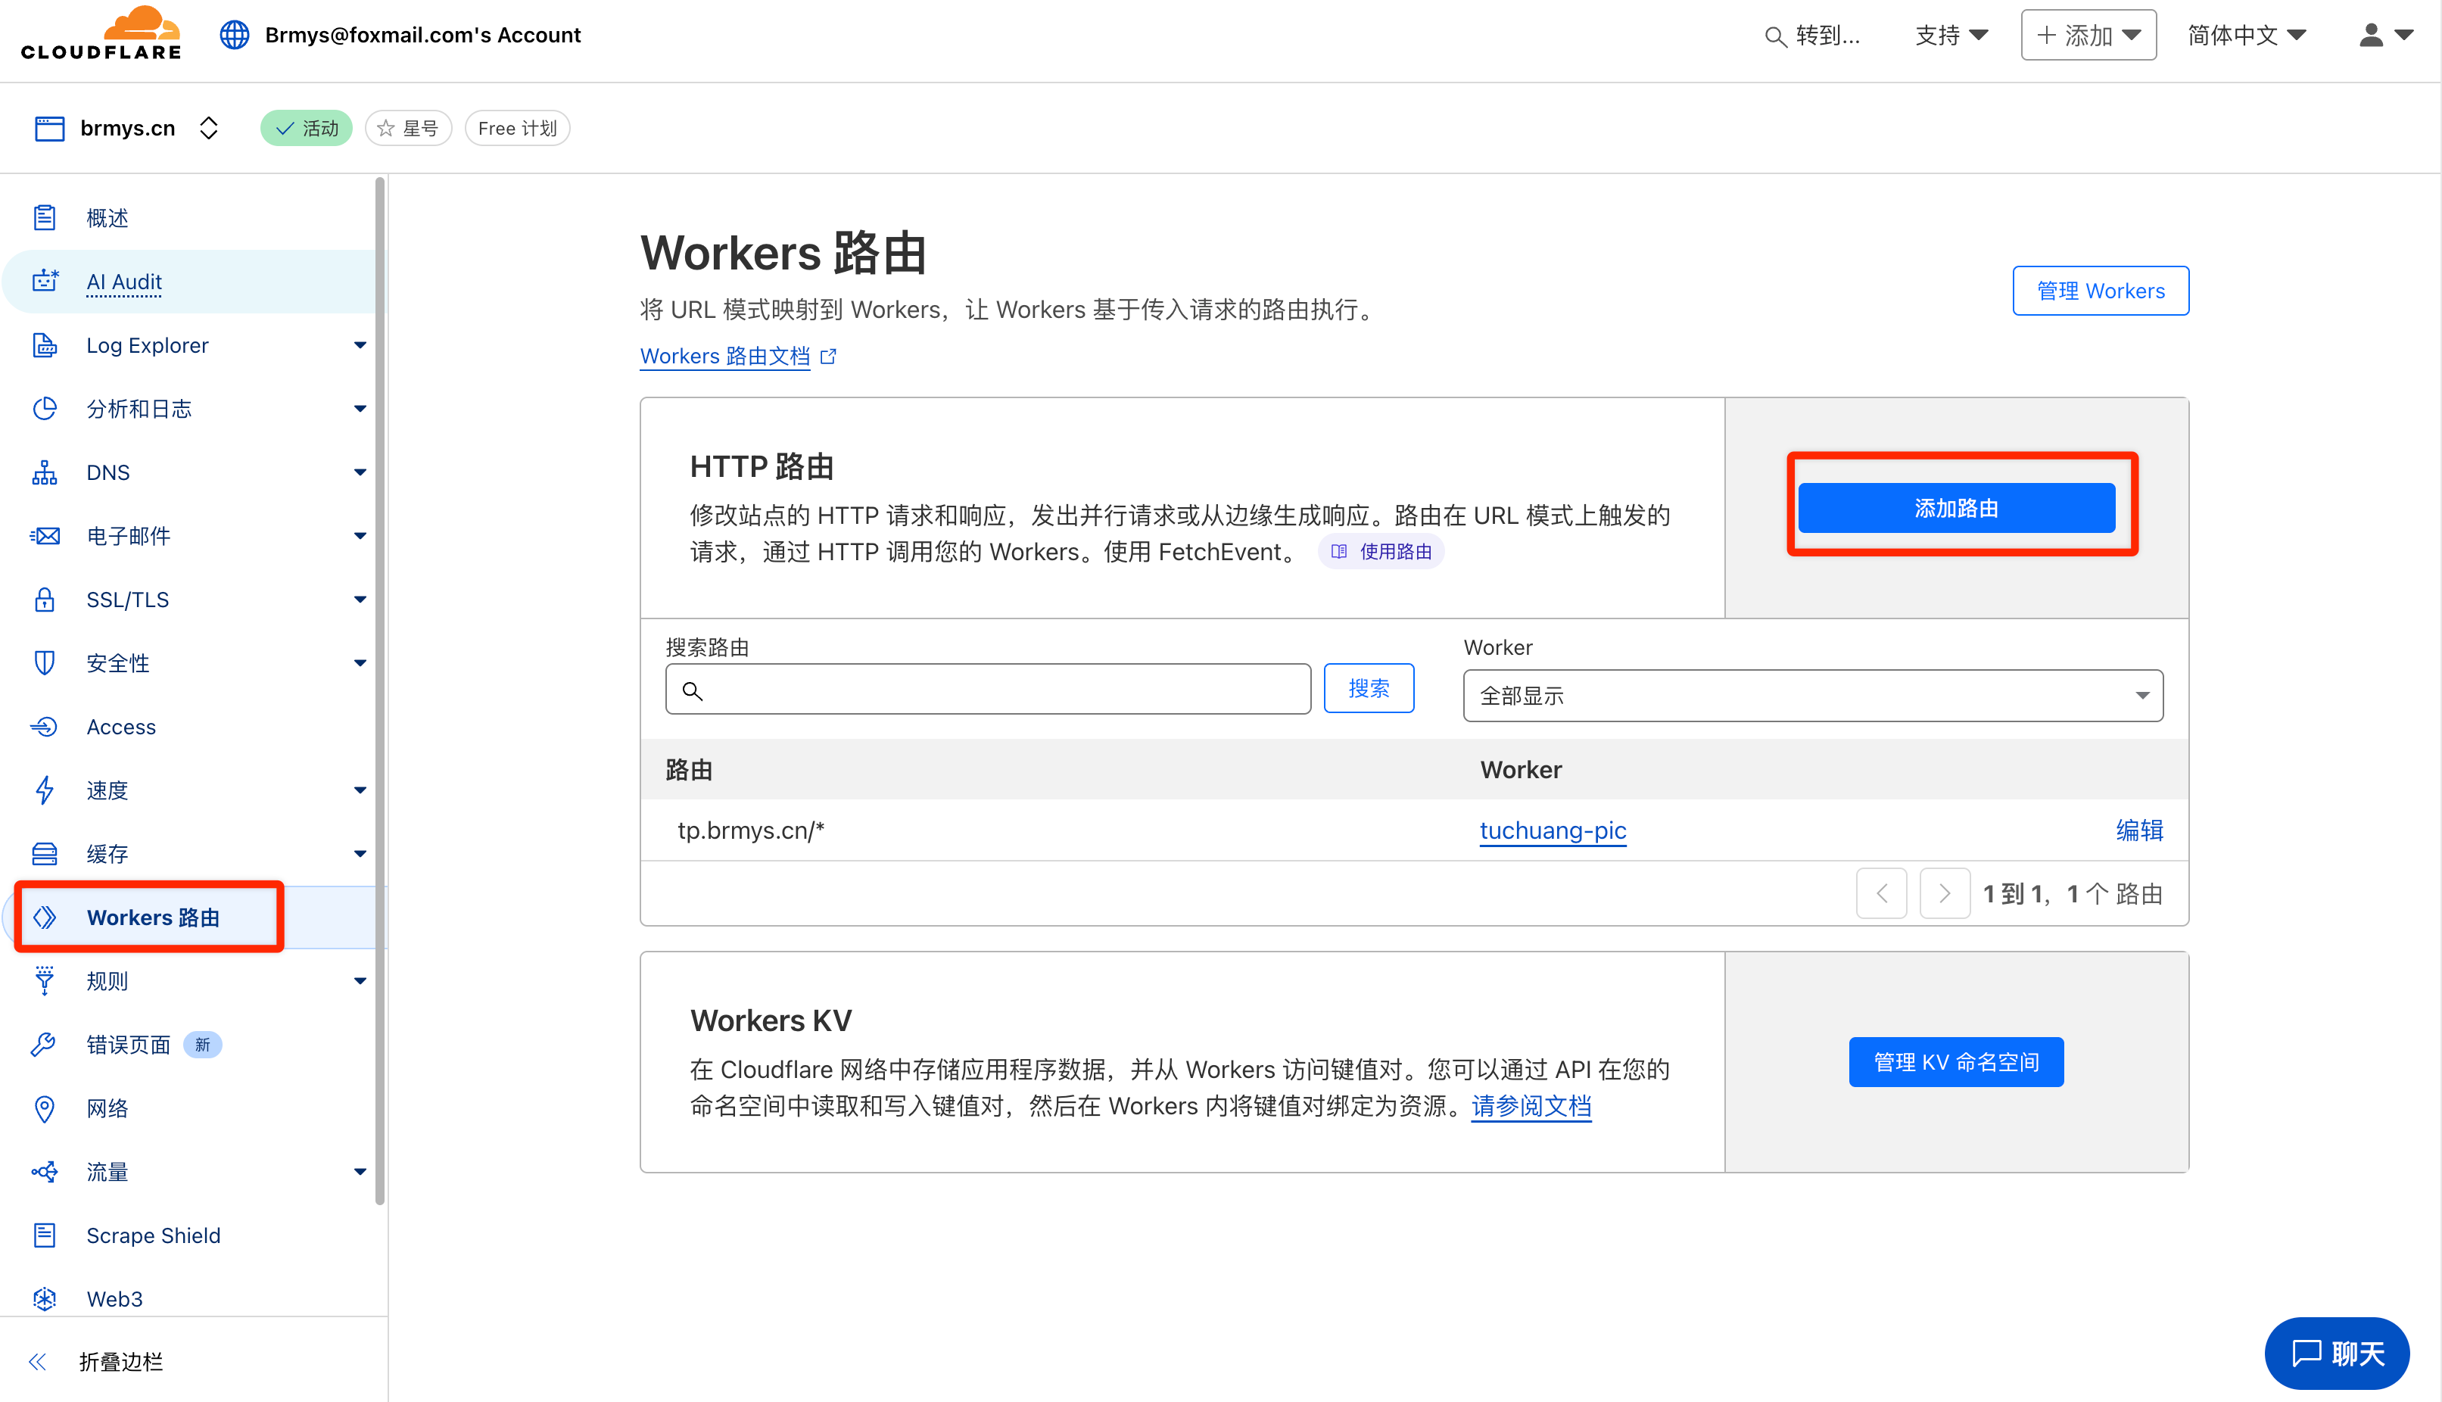Open the search magnifier 转到...
Viewport: 2442px width, 1402px height.
tap(1812, 36)
